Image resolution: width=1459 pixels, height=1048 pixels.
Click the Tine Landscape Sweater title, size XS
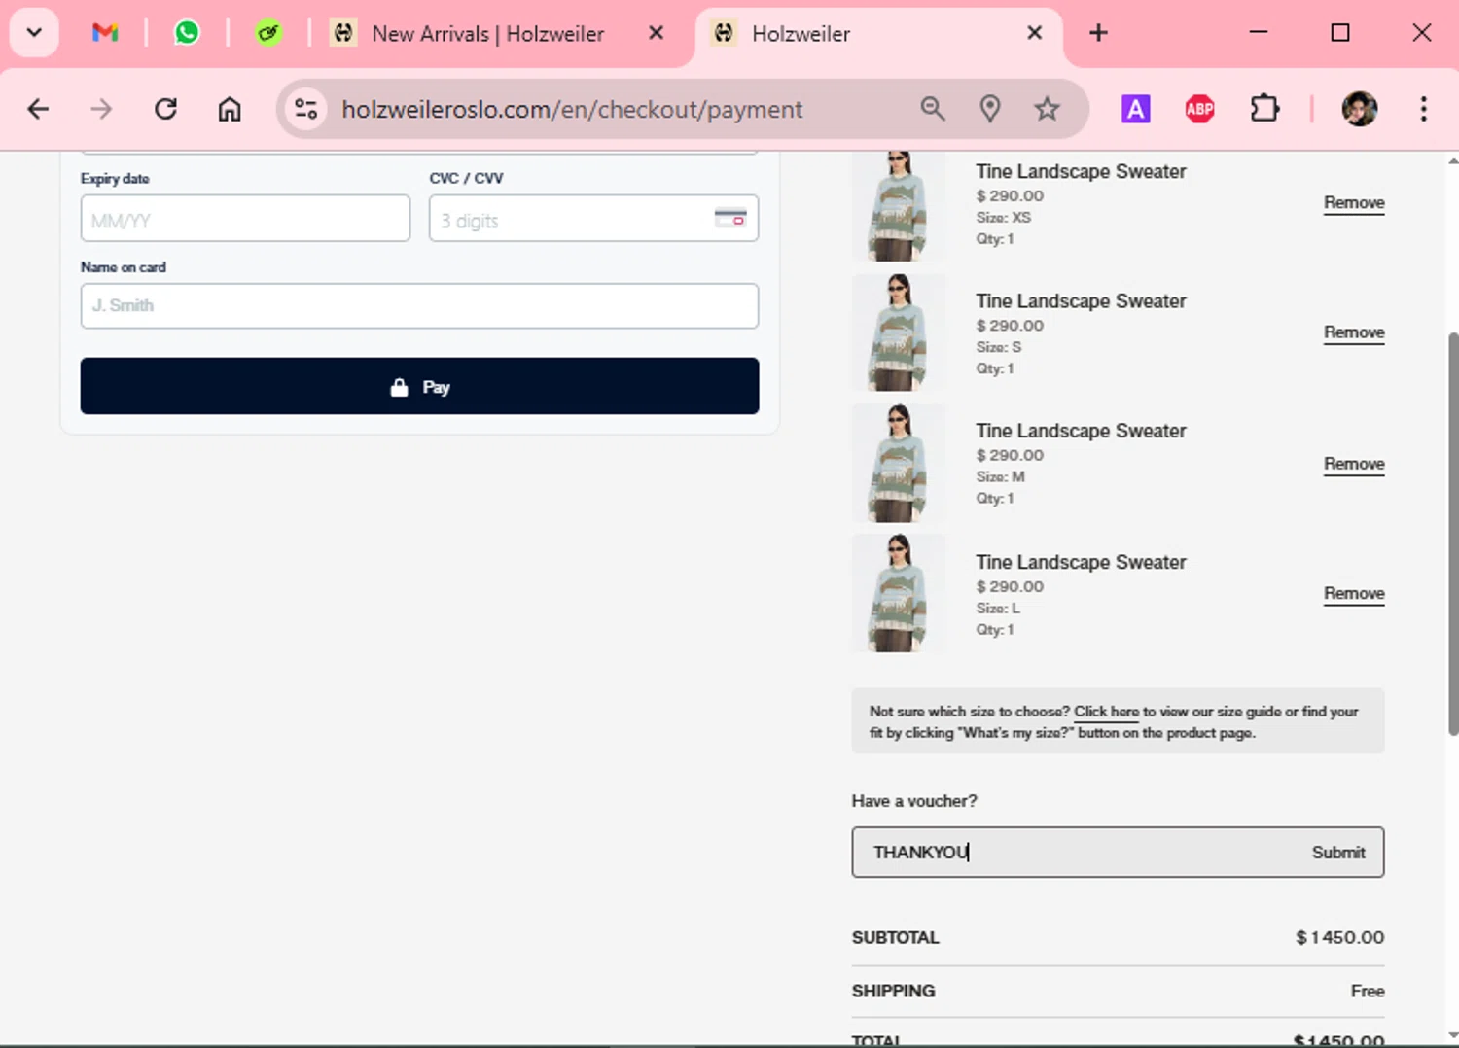pos(1081,171)
